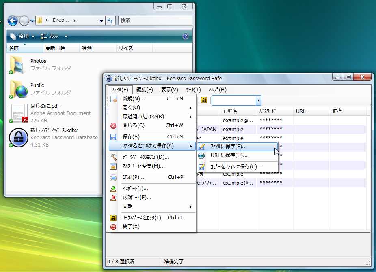The height and width of the screenshot is (272, 376).
Task: Click the New database icon in File menu
Action: coord(113,99)
